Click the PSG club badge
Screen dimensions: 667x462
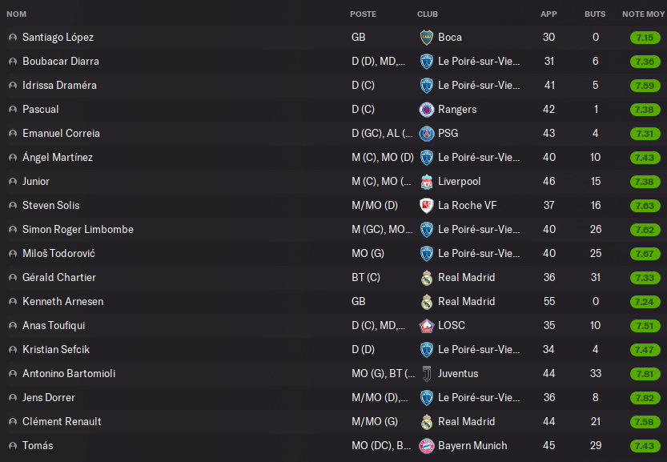point(426,133)
